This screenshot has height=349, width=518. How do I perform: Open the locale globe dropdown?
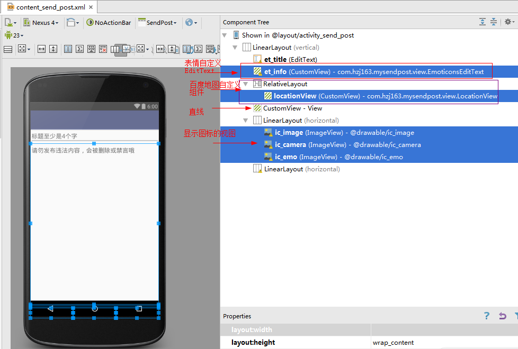[x=191, y=23]
